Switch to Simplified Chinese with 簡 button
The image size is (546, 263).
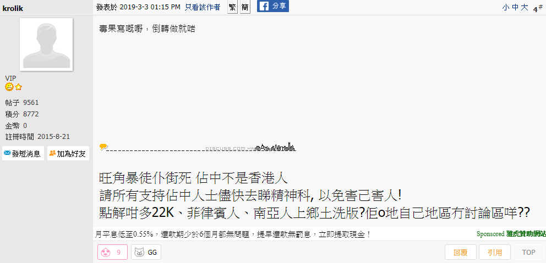point(245,7)
